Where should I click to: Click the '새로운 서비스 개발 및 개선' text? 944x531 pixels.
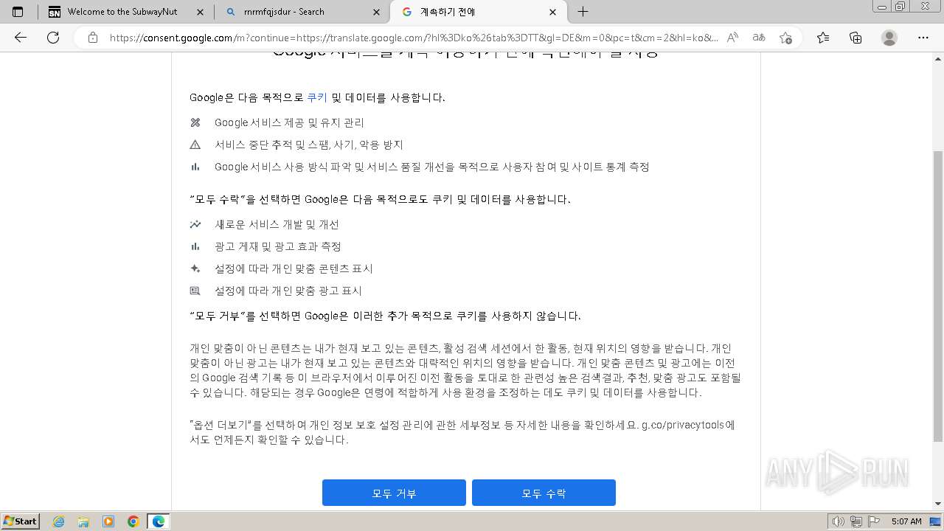277,224
